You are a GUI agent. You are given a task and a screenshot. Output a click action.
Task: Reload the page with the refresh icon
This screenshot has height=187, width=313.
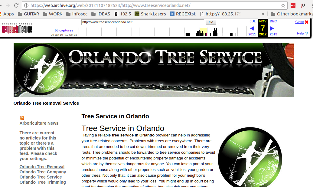(16, 5)
